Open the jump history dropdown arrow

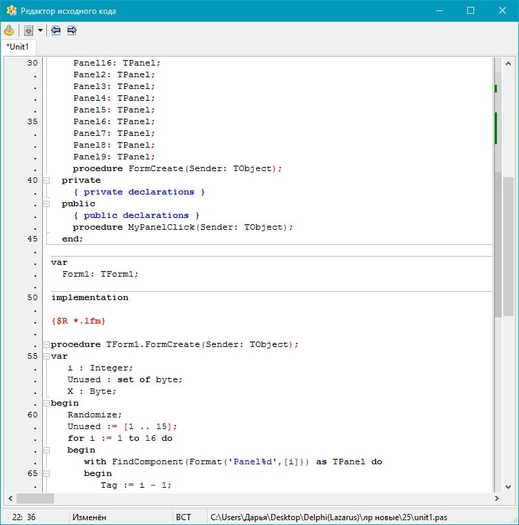(x=40, y=30)
